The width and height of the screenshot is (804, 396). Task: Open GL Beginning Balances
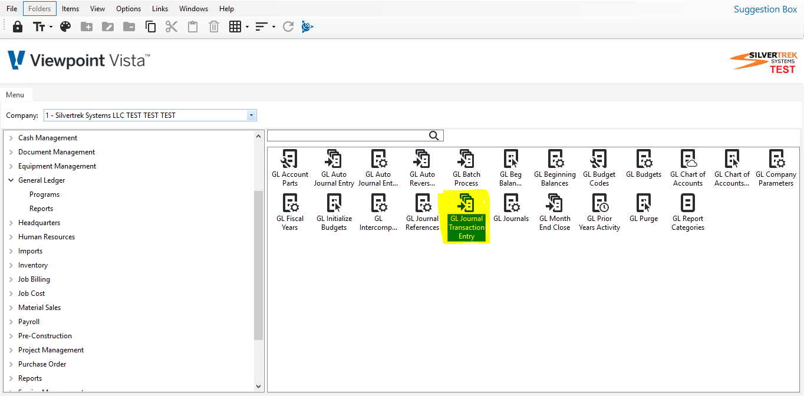point(555,168)
